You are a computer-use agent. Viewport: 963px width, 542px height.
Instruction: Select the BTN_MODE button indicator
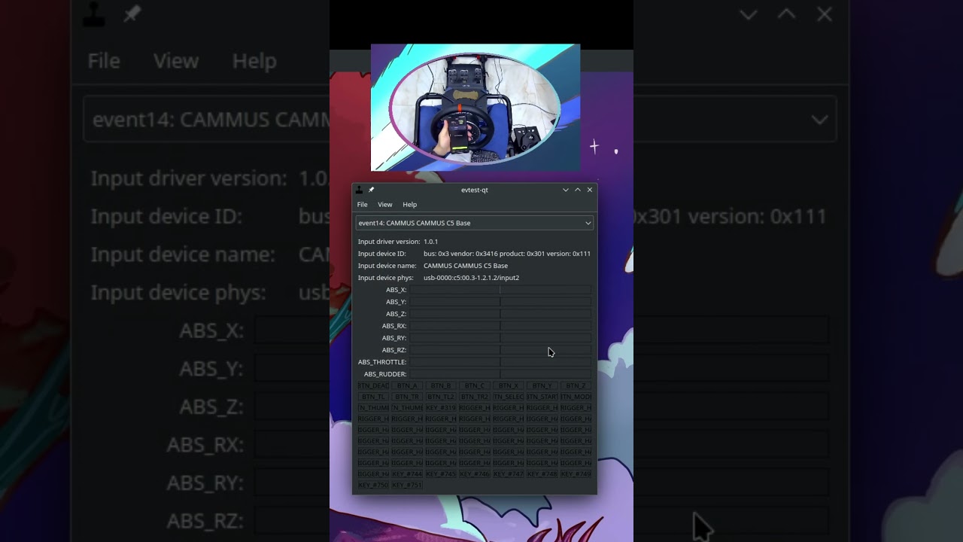click(576, 397)
